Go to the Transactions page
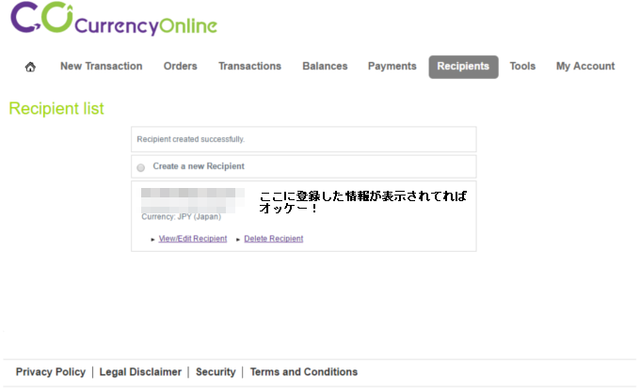The image size is (640, 391). pos(249,67)
